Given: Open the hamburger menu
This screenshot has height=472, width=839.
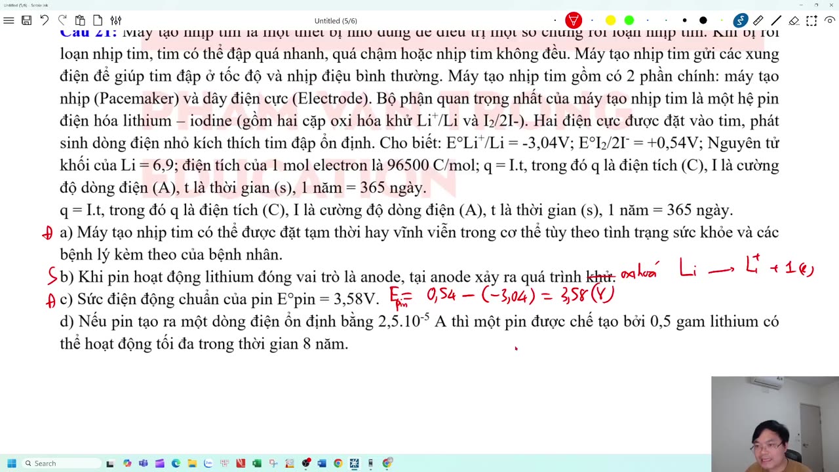Looking at the screenshot, I should (x=9, y=20).
